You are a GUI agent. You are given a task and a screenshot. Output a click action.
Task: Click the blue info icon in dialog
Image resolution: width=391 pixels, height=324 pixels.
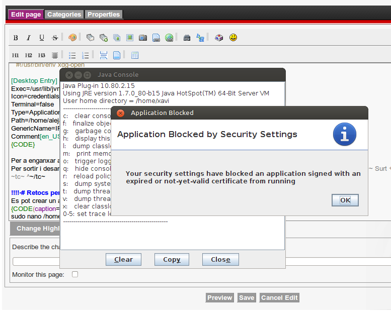[345, 134]
